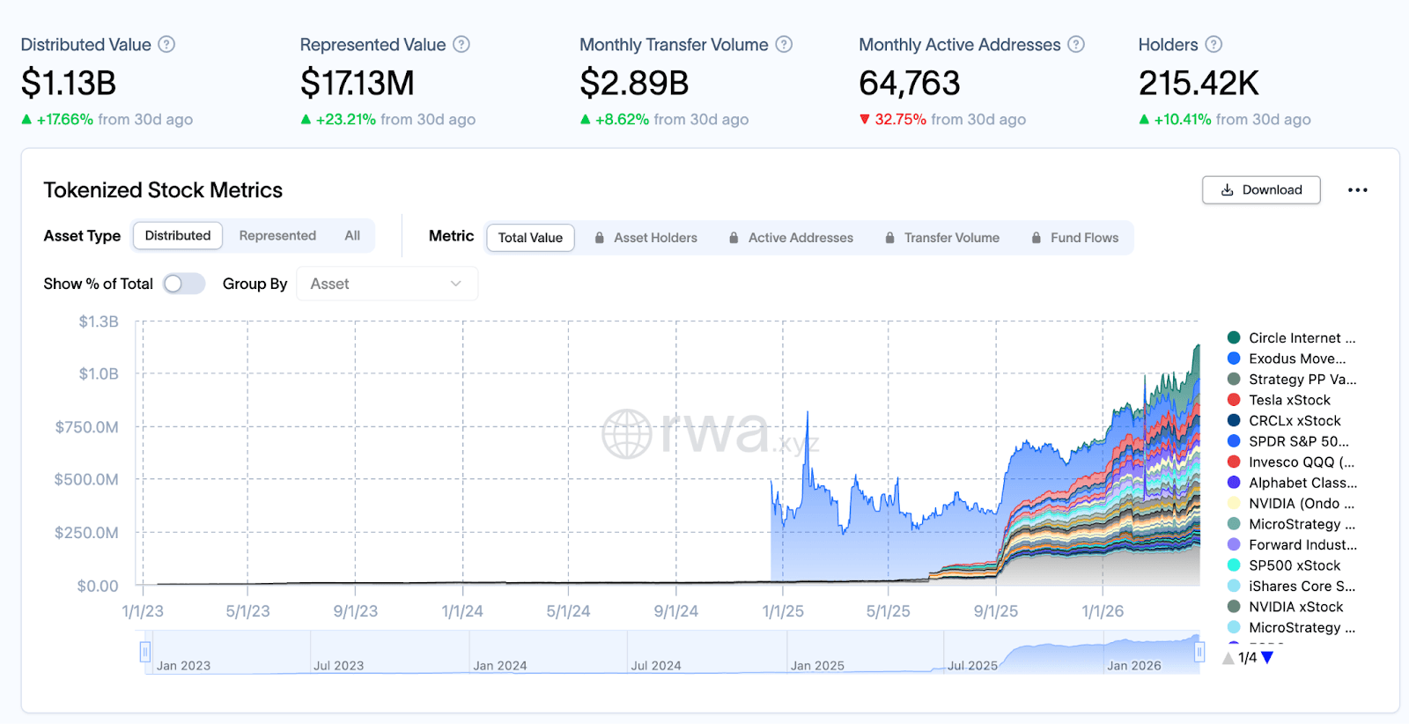Open the Group By Asset dropdown
The height and width of the screenshot is (724, 1409).
(387, 284)
